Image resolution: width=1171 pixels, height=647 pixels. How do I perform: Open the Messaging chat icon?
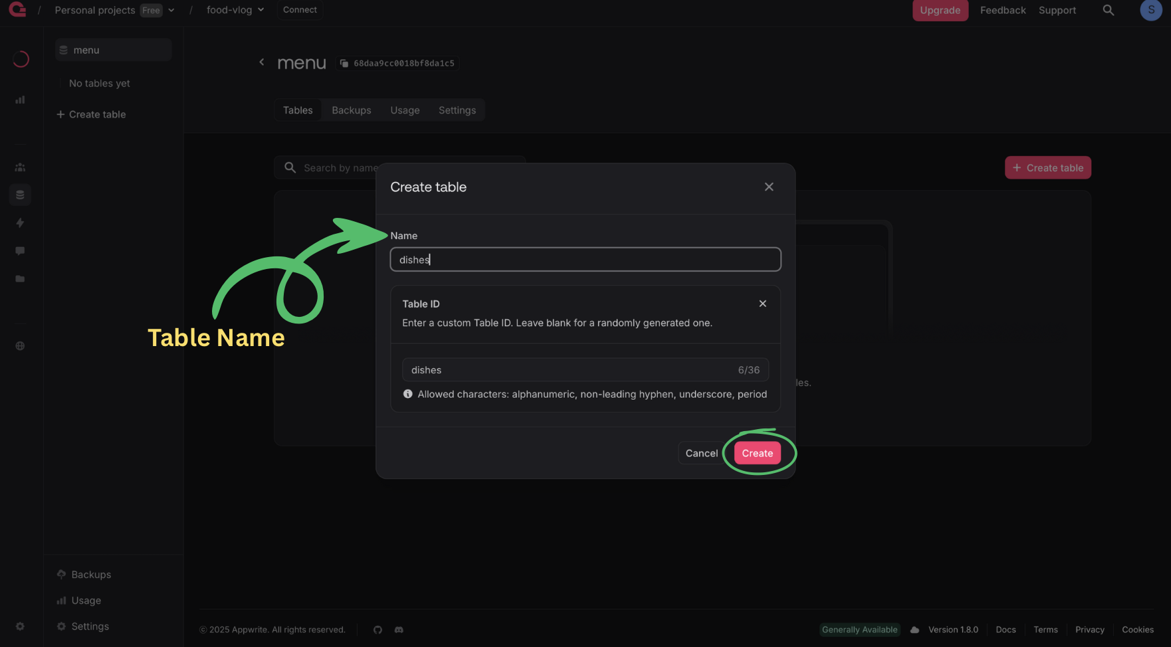coord(20,250)
